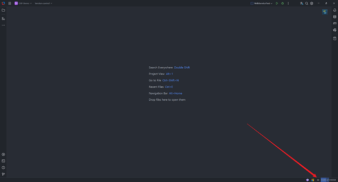Expand the Version control dropdown
This screenshot has width=338, height=182.
tap(43, 3)
